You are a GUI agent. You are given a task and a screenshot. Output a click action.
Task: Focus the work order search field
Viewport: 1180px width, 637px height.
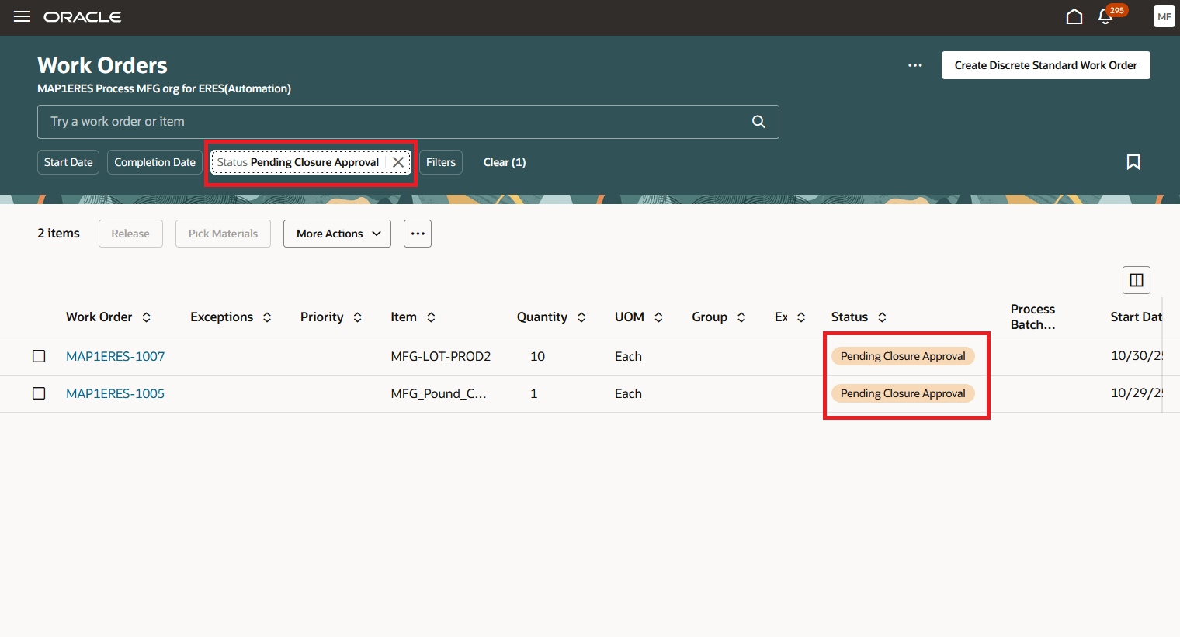pos(408,122)
